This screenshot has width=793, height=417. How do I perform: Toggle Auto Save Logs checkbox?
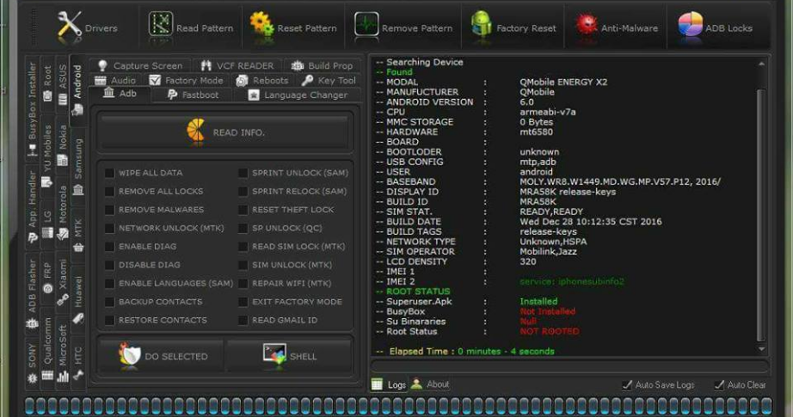click(x=627, y=384)
